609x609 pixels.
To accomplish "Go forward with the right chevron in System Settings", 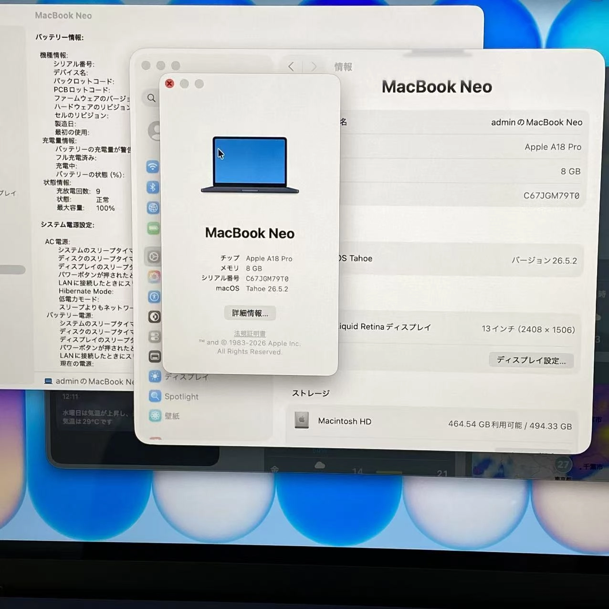I will (314, 67).
